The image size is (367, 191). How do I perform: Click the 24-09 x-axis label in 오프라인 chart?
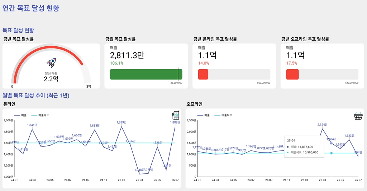coord(269,180)
